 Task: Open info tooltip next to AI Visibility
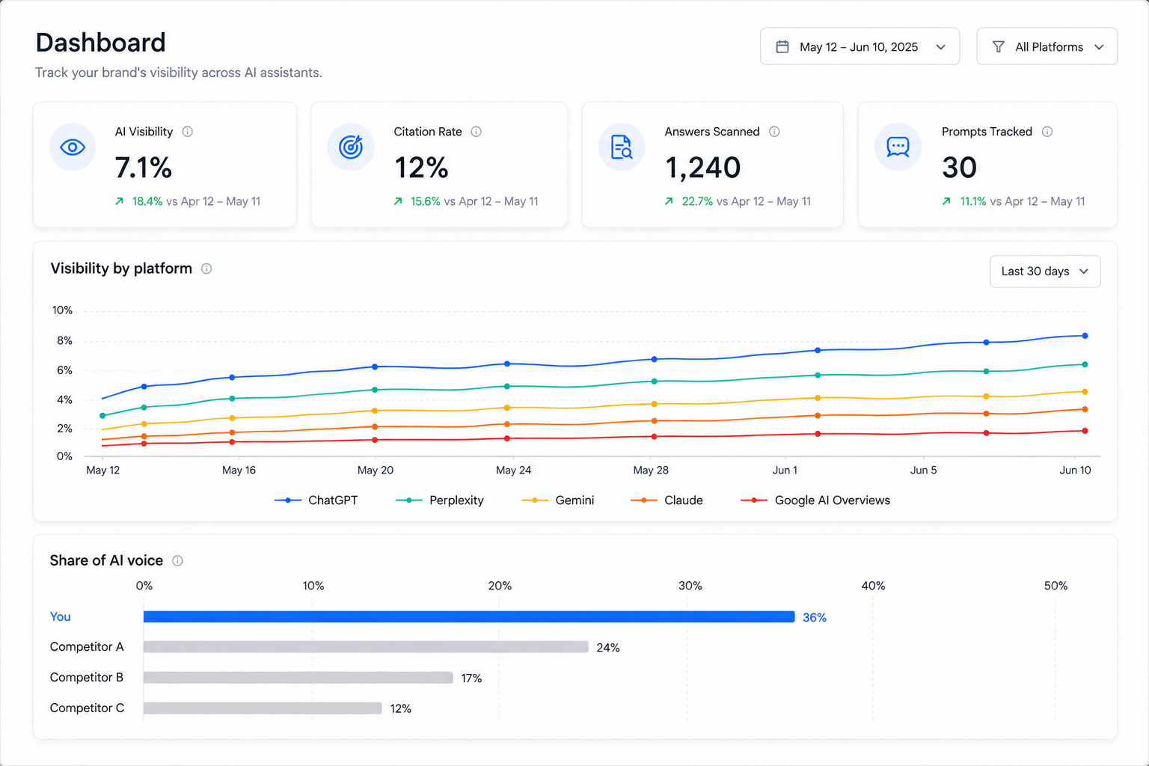click(x=188, y=132)
